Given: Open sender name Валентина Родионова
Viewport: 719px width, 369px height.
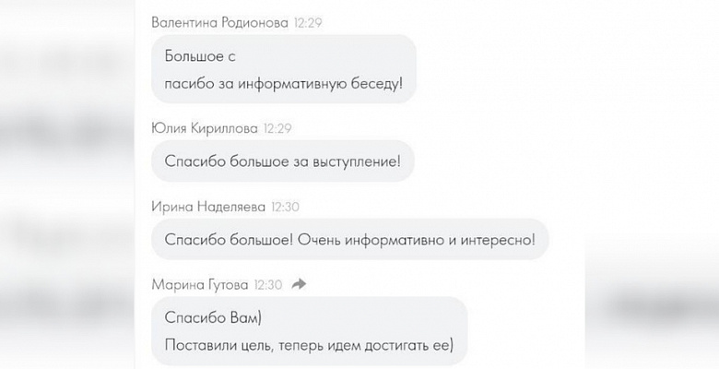Looking at the screenshot, I should (x=219, y=22).
